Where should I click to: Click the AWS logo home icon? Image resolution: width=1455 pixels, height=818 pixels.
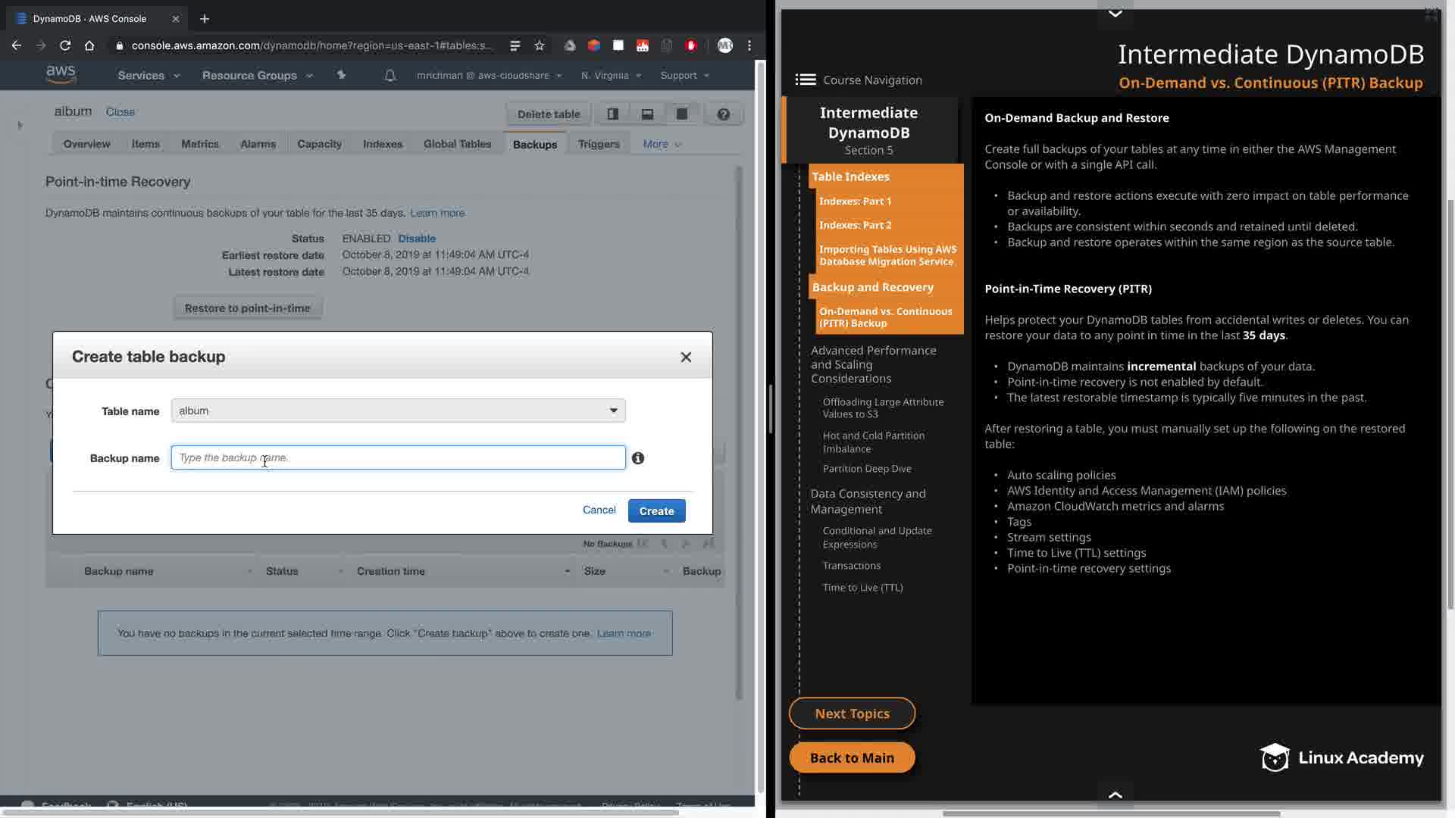pos(61,74)
